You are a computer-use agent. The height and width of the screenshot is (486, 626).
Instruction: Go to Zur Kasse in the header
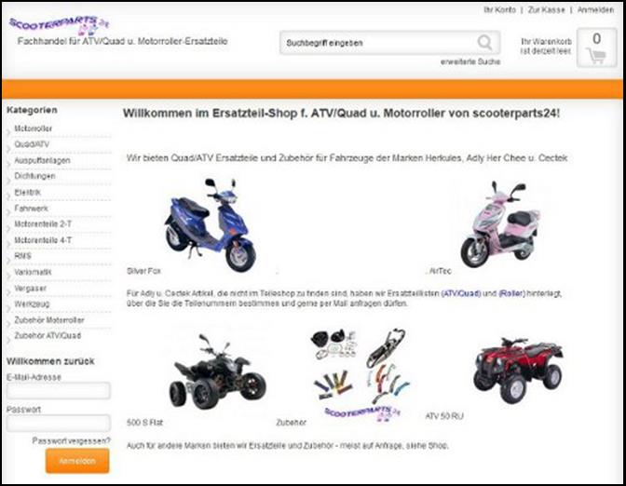546,10
